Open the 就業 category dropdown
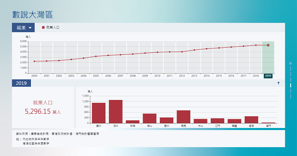 23,28
